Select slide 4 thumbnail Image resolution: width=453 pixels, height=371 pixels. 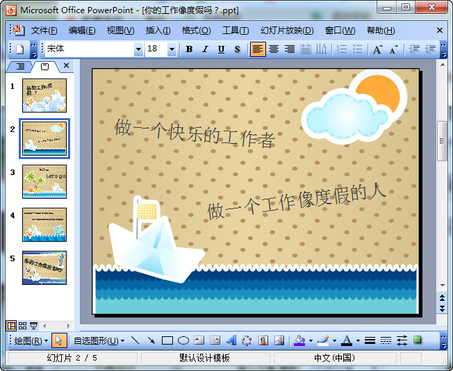tap(44, 224)
